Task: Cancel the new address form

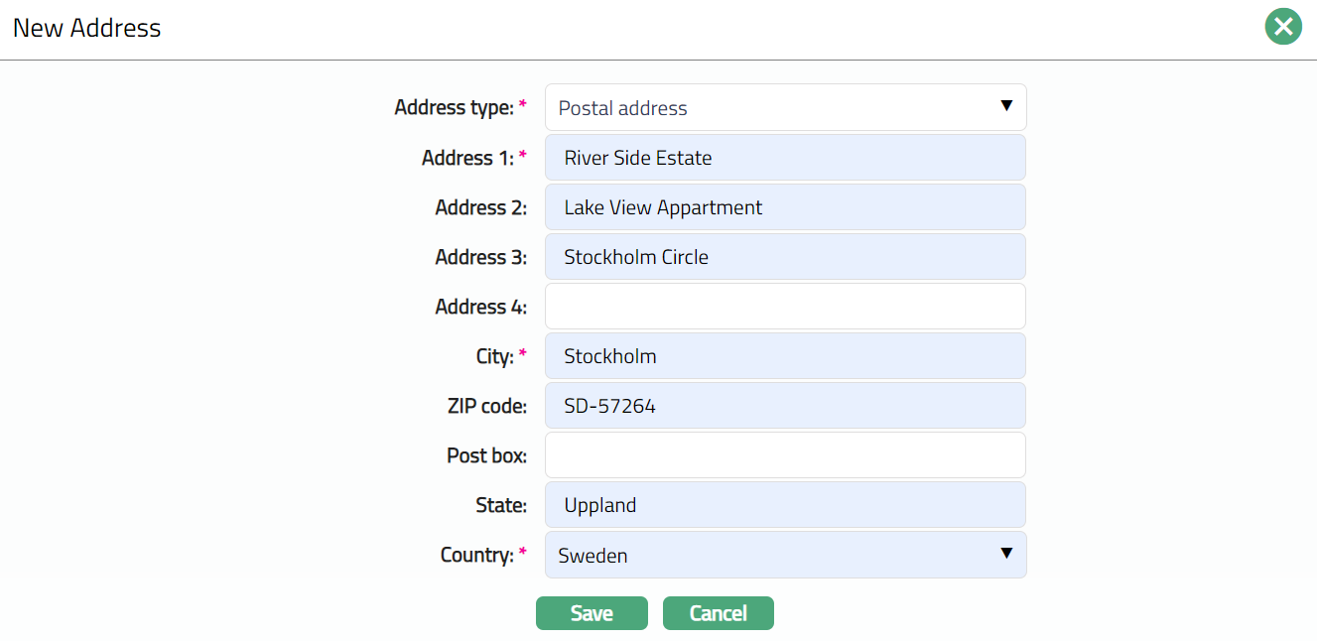Action: coord(718,613)
